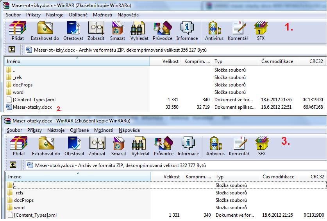Image resolution: width=327 pixels, height=221 pixels.
Task: Sort by Velikost column in Maser-ot+ízky window
Action: (165, 61)
